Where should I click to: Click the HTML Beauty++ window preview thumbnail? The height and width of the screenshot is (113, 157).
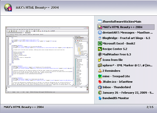click(47, 60)
